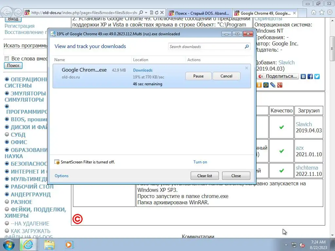
Task: Expand ПРОГРАММИРОВАНИЕ category plus icon
Action: click(x=7, y=106)
